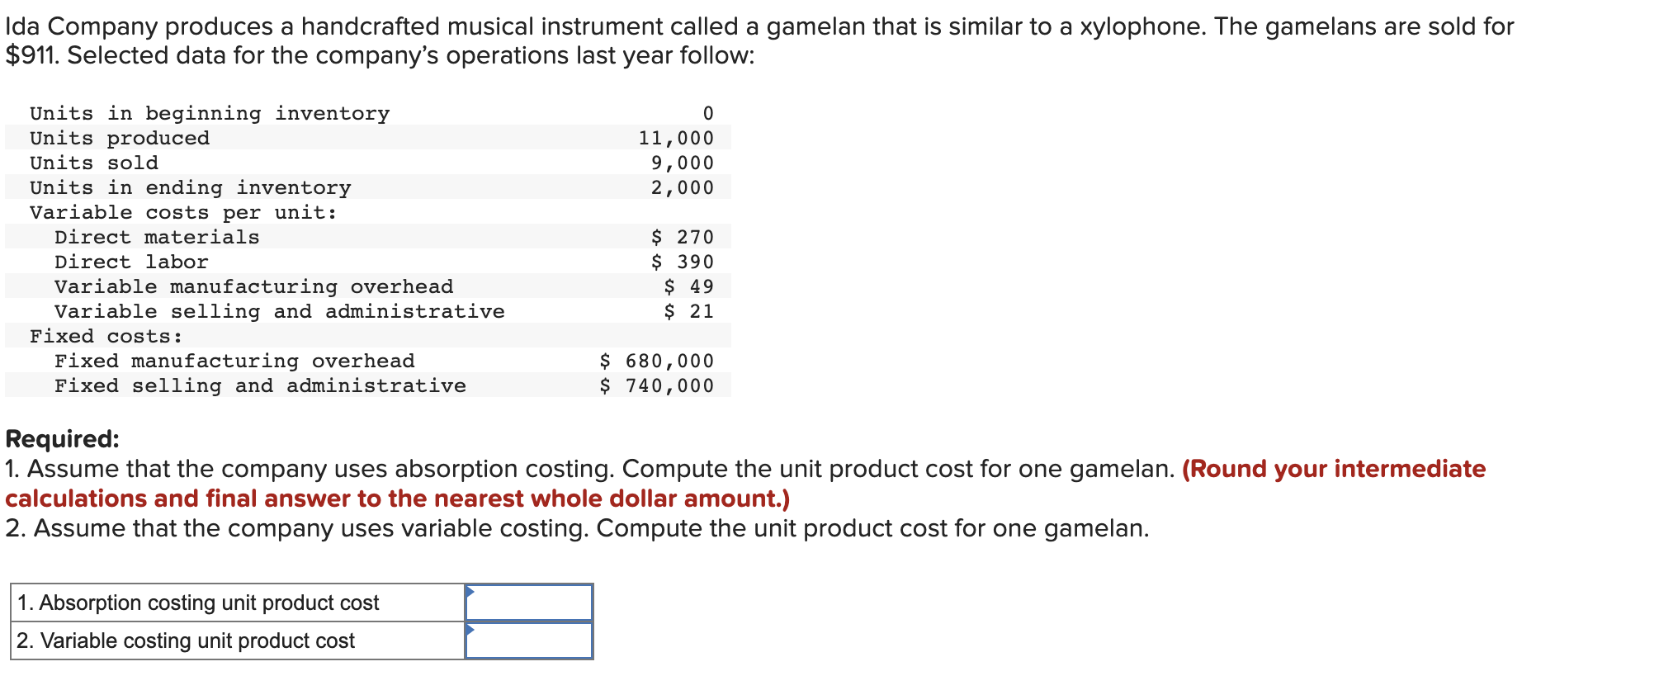1659x690 pixels.
Task: Click the Direct materials $270 value
Action: pos(683,237)
